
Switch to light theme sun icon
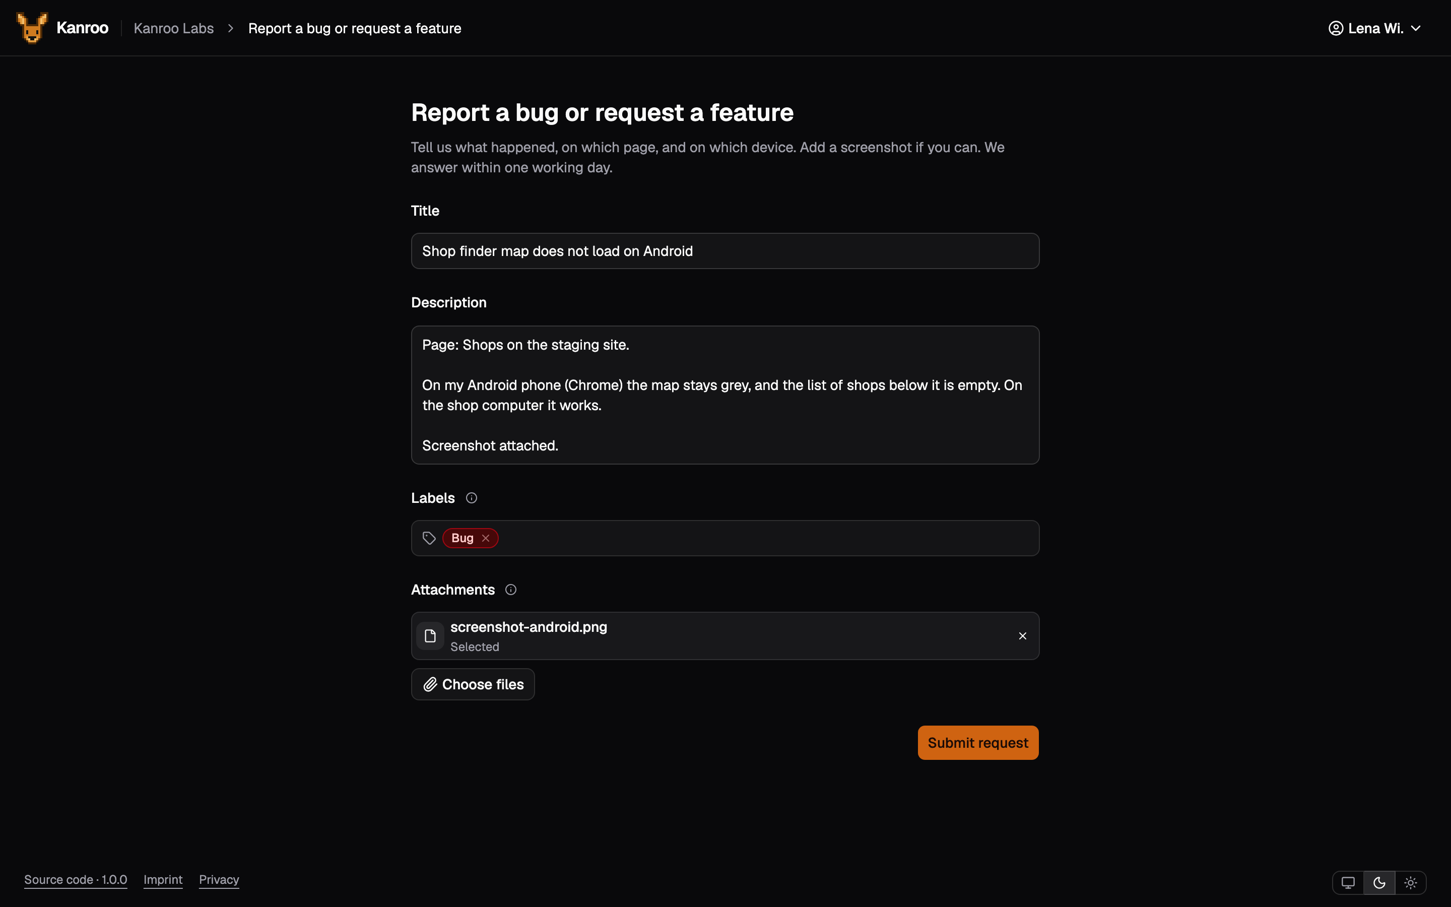(1410, 883)
